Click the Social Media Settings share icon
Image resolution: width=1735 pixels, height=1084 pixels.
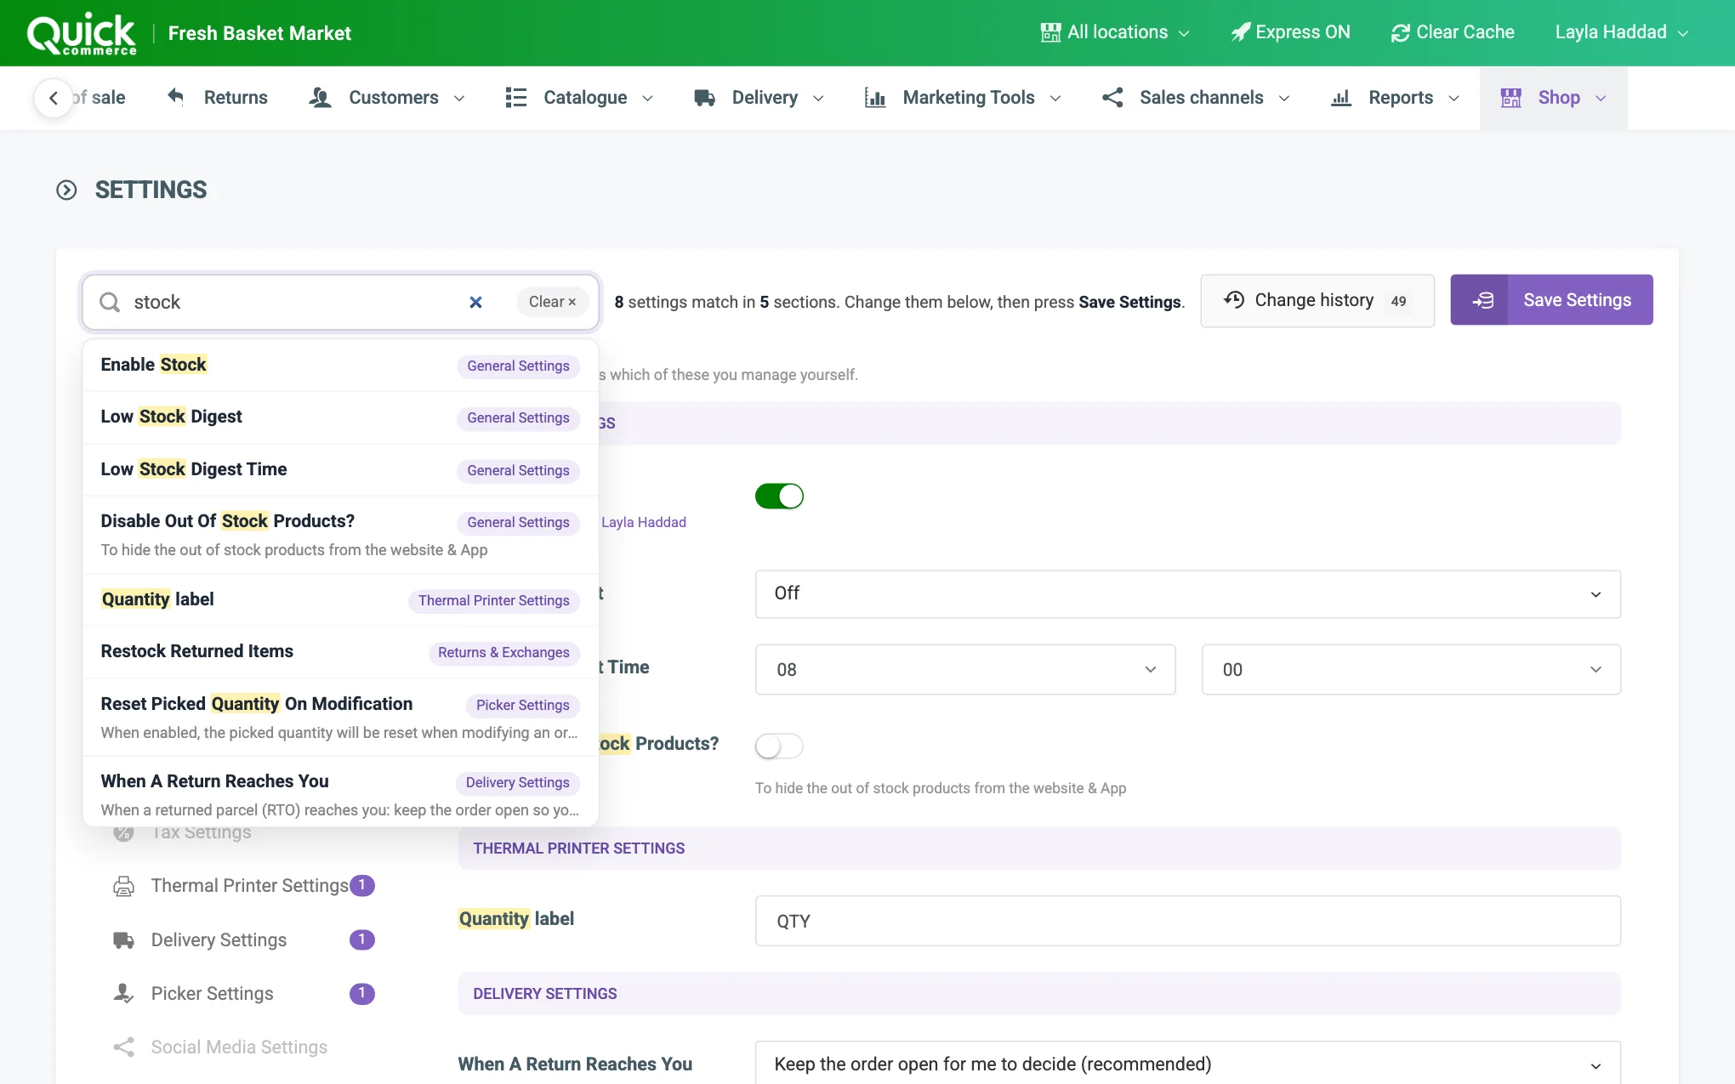pyautogui.click(x=124, y=1047)
